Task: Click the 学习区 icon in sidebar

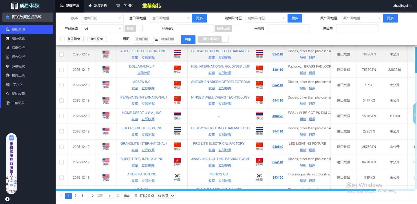Action: click(8, 85)
